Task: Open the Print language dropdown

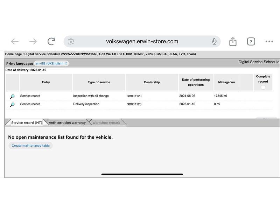Action: tap(51, 64)
